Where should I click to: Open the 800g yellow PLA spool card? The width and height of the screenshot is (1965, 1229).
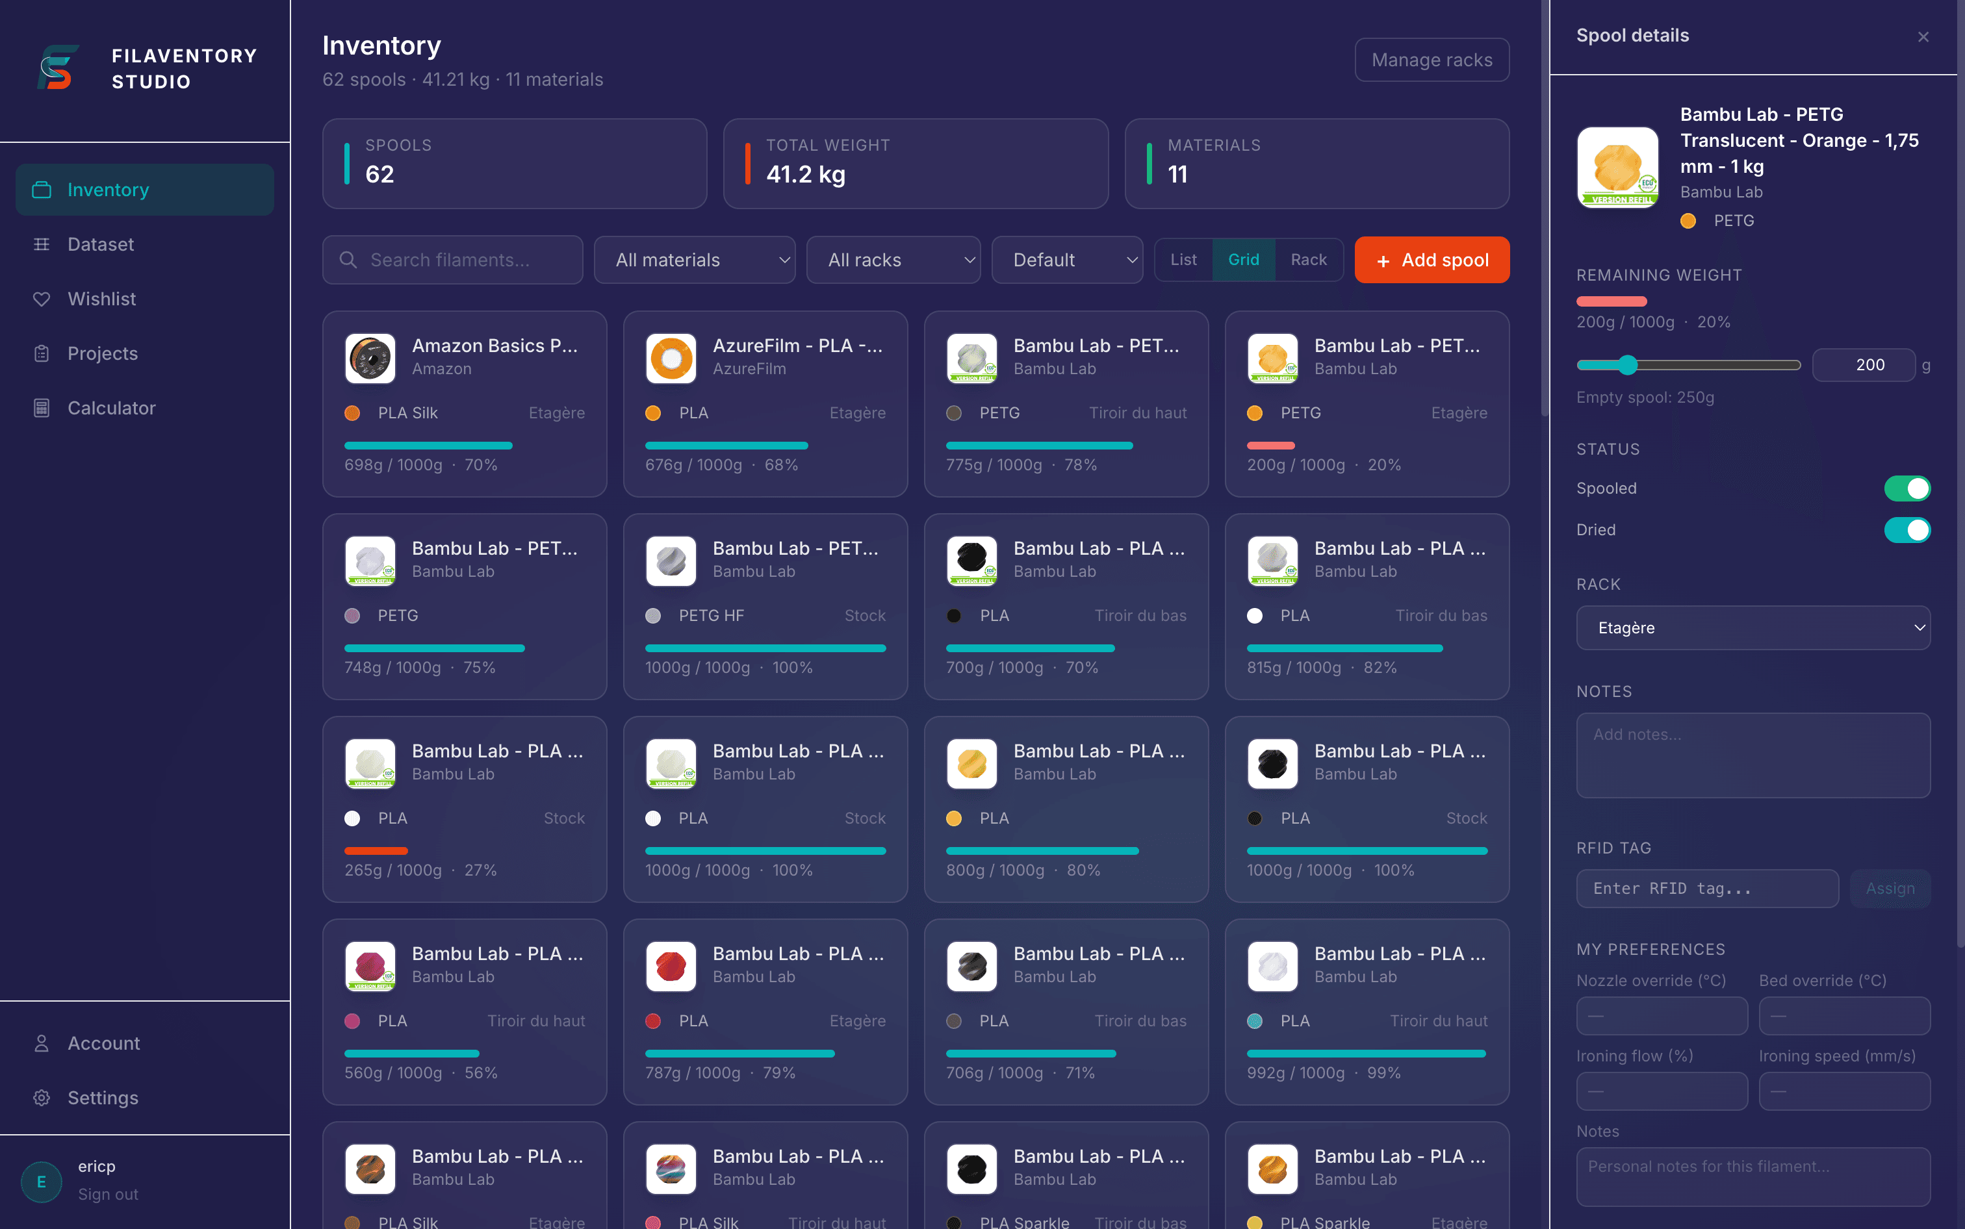pyautogui.click(x=1066, y=809)
